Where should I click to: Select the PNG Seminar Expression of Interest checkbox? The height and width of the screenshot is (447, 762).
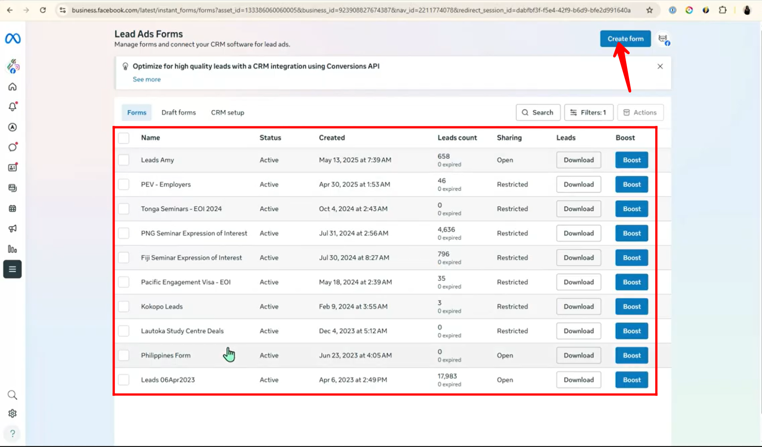124,233
